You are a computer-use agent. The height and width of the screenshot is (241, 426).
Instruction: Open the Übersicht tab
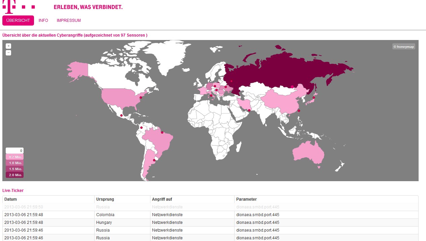[x=18, y=21]
